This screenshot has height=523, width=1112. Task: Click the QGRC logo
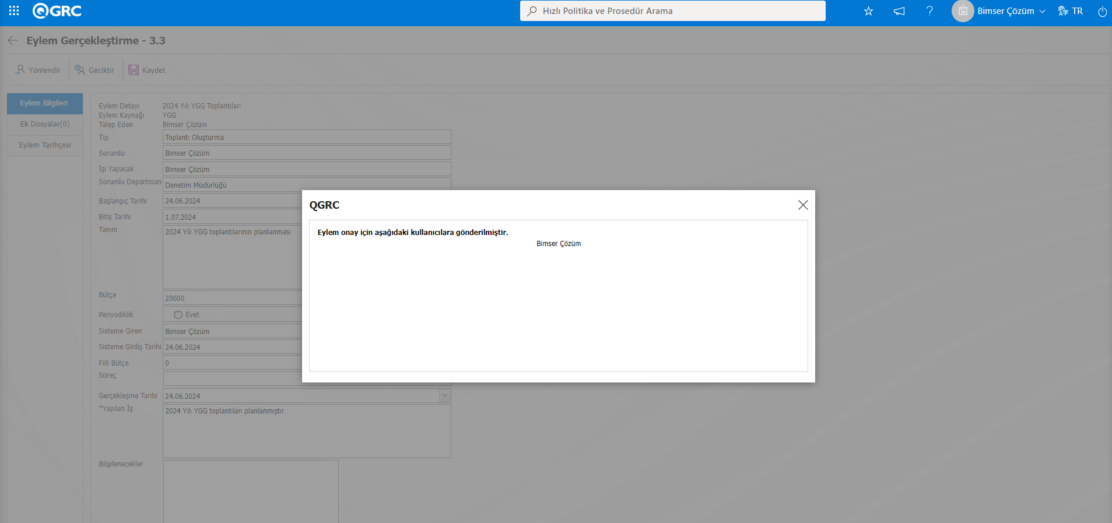(57, 10)
